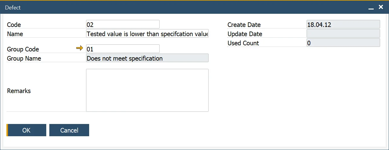Click the Group Code label text
Viewport: 389px width, 150px height.
[x=23, y=49]
